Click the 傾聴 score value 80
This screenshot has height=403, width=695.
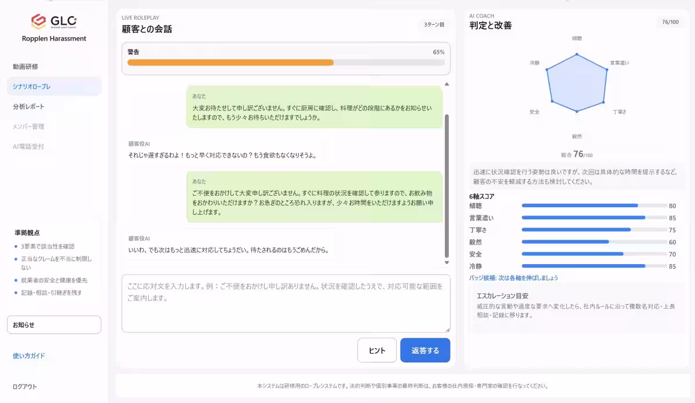point(672,206)
